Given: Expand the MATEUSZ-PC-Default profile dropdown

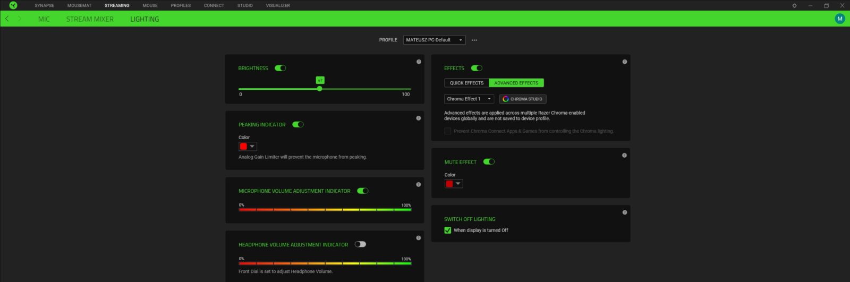Looking at the screenshot, I should pyautogui.click(x=434, y=40).
